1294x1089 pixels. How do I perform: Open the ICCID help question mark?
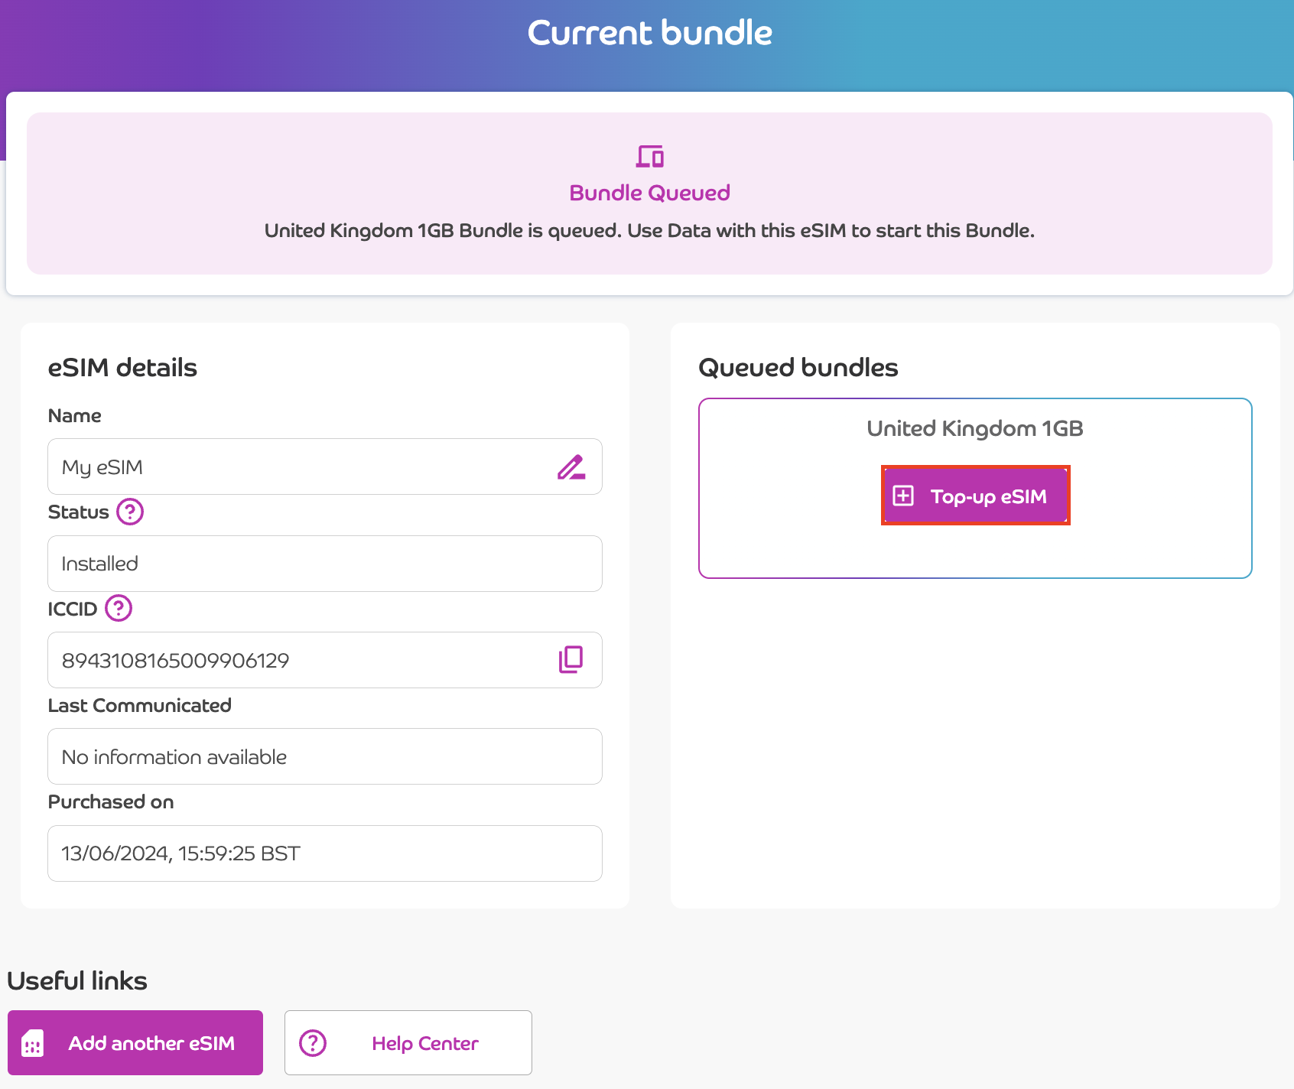click(119, 609)
